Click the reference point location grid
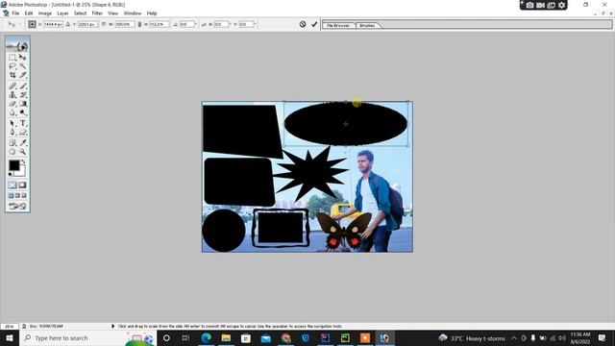The image size is (615, 346). [x=32, y=24]
